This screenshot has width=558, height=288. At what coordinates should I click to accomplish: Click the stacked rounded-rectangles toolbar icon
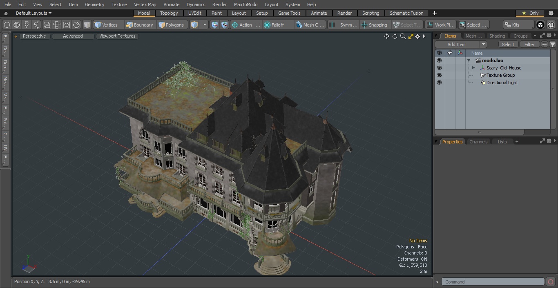(x=47, y=25)
